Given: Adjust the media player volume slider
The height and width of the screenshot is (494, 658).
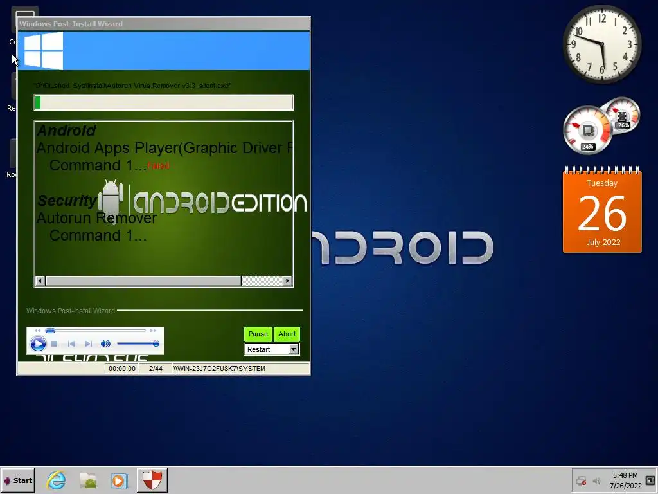Looking at the screenshot, I should pos(138,343).
